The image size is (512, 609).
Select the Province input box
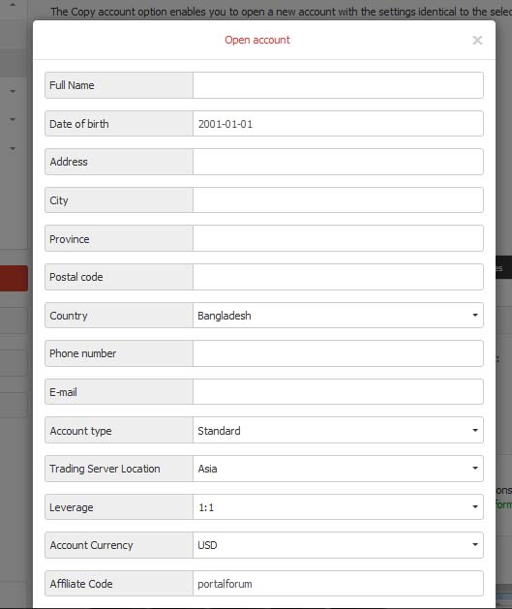pos(338,238)
